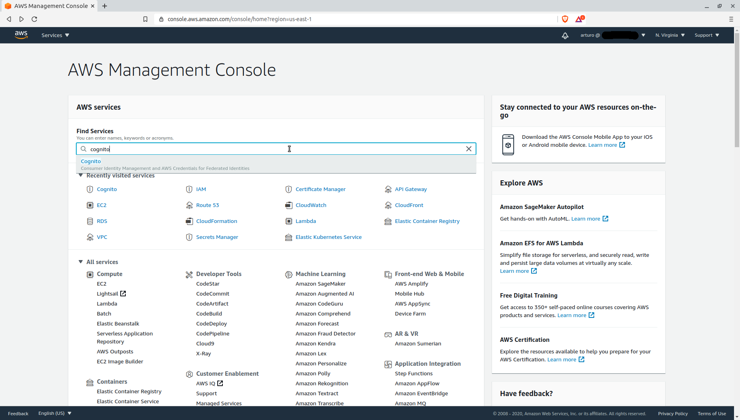Click Learn more for the mobile app
Image resolution: width=740 pixels, height=420 pixels.
(607, 145)
